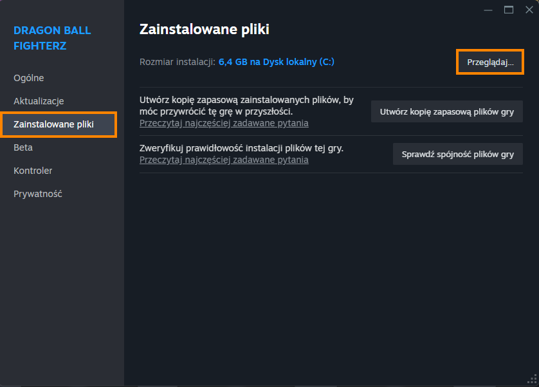Click the resize grip in window corner
The image size is (539, 387).
tap(532, 379)
